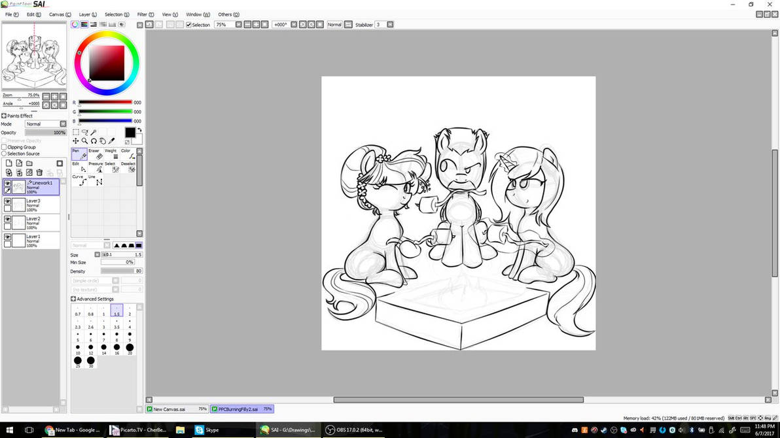Viewport: 780px width, 438px height.
Task: Select the Edit linework tool
Action: point(79,167)
